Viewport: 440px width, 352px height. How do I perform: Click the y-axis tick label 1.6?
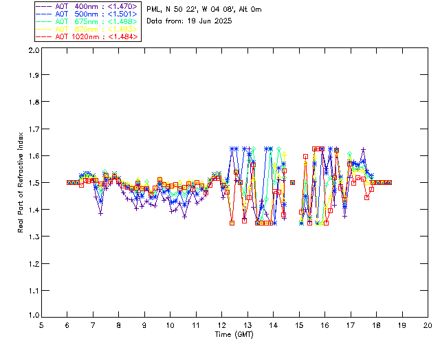point(34,156)
